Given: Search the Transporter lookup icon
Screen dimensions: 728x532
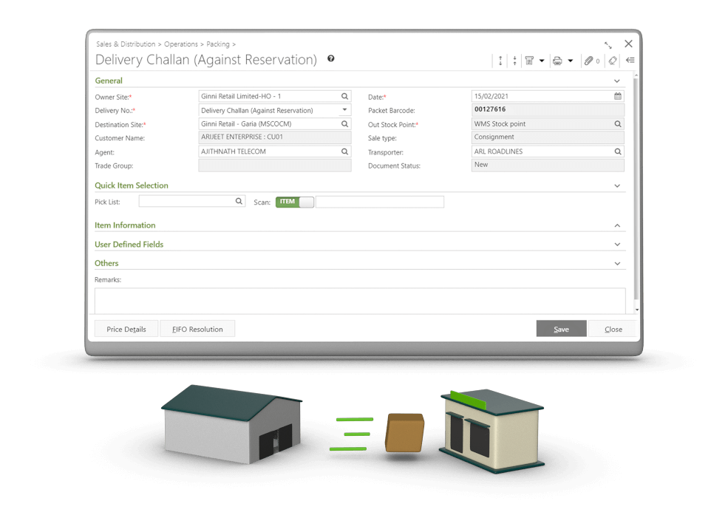Looking at the screenshot, I should (618, 151).
